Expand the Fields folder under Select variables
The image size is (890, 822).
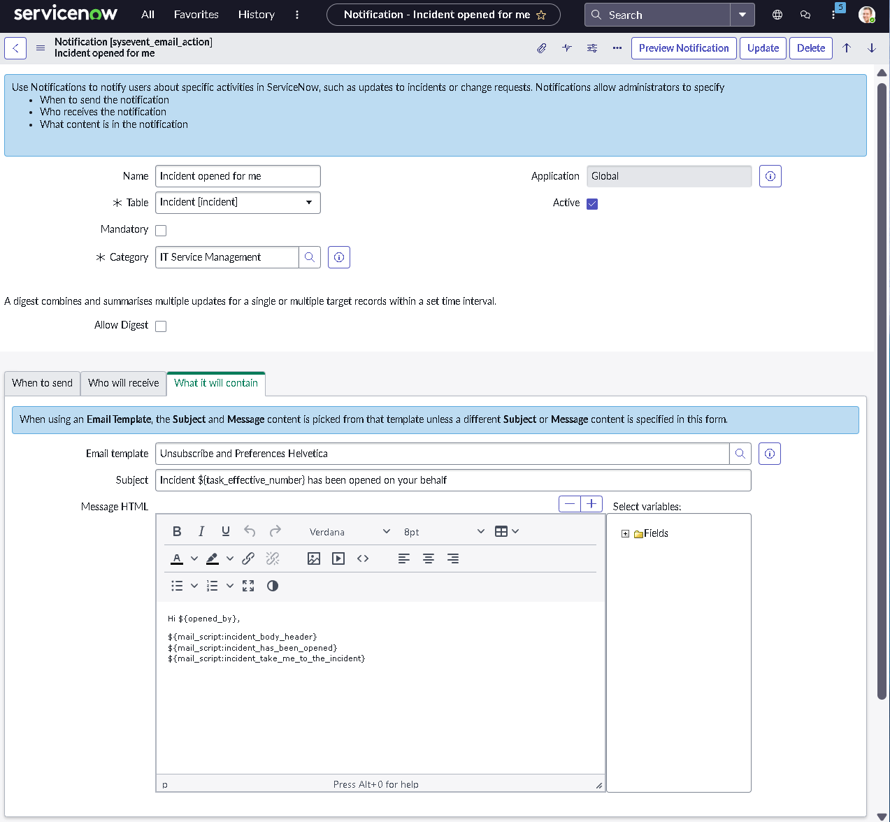(x=625, y=533)
